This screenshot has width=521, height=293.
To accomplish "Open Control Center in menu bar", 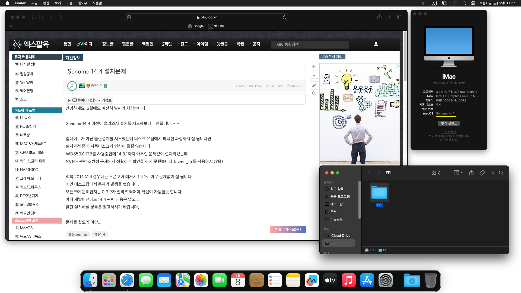I will (473, 3).
